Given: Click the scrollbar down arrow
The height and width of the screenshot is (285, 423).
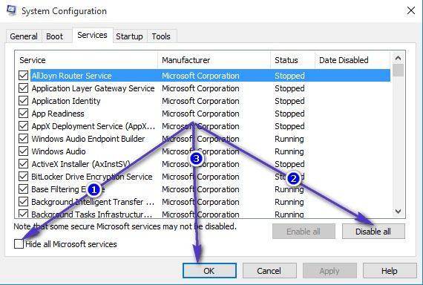Looking at the screenshot, I should tap(398, 212).
